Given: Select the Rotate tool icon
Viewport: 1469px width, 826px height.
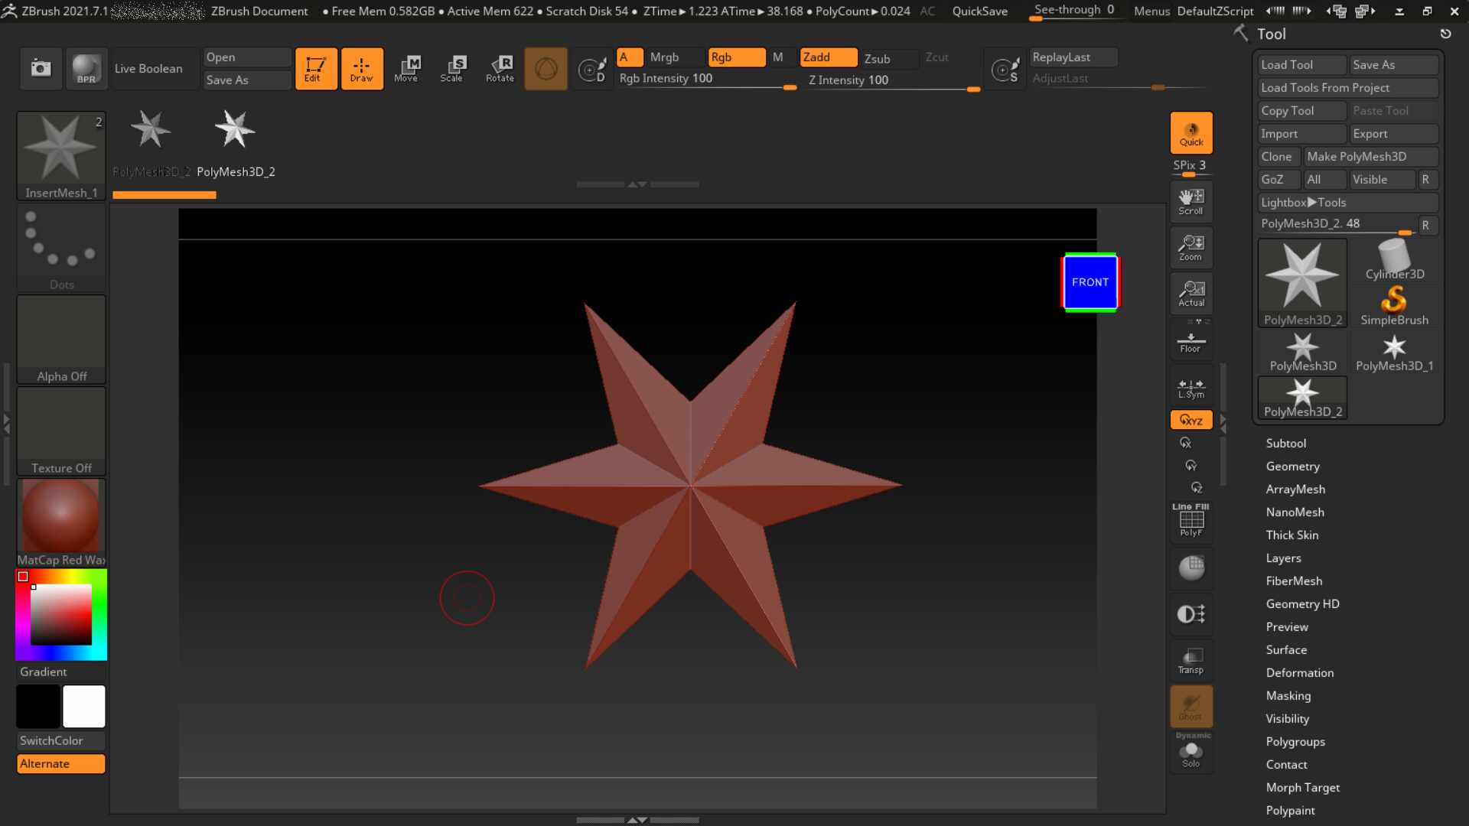Looking at the screenshot, I should (x=500, y=68).
